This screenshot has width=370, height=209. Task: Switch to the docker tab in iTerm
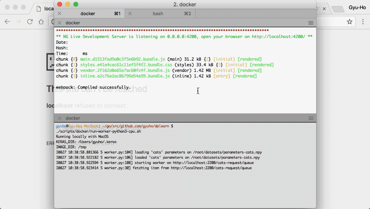click(x=90, y=14)
